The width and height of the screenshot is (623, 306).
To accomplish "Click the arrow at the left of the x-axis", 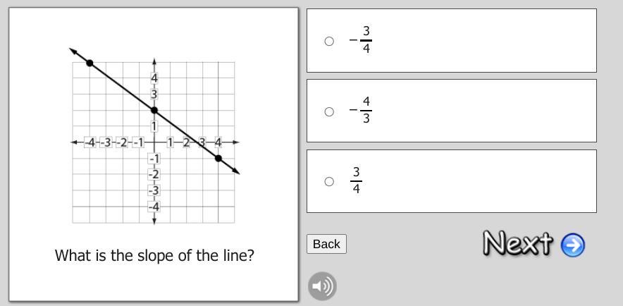I will (x=74, y=142).
